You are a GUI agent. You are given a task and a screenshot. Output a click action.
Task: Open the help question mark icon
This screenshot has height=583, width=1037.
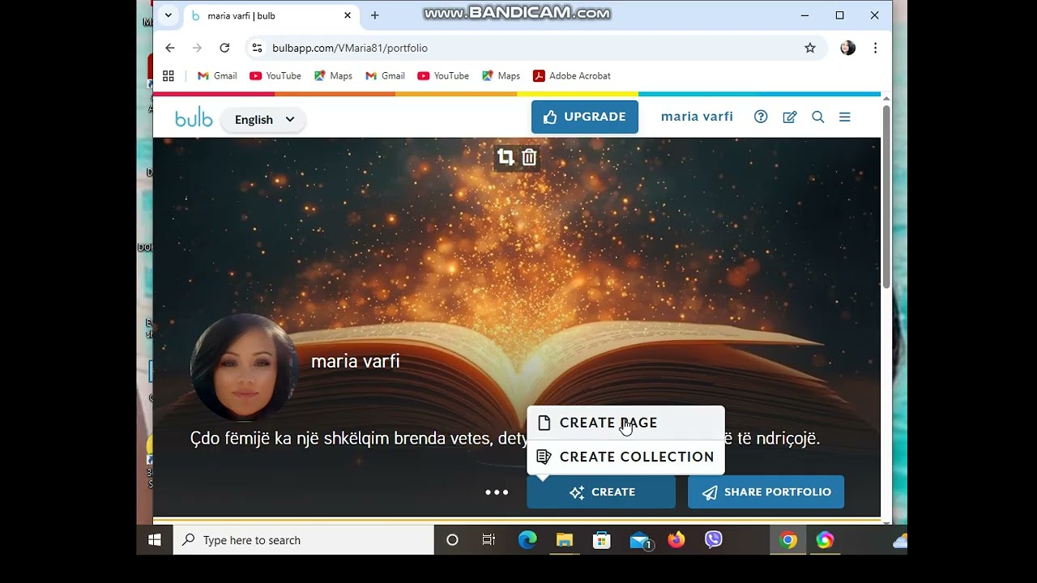tap(761, 117)
